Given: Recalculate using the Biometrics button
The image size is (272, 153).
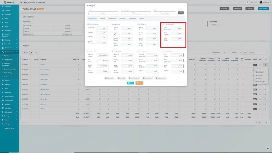Looking at the screenshot, I should point(109,78).
